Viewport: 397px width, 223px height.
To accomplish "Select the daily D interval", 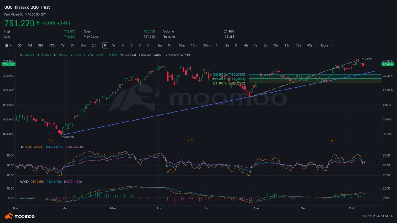I will click(105, 45).
